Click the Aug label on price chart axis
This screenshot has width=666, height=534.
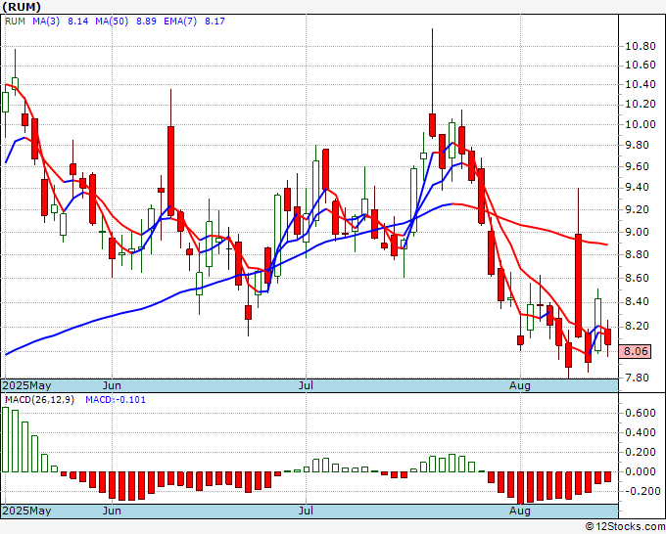tap(520, 385)
